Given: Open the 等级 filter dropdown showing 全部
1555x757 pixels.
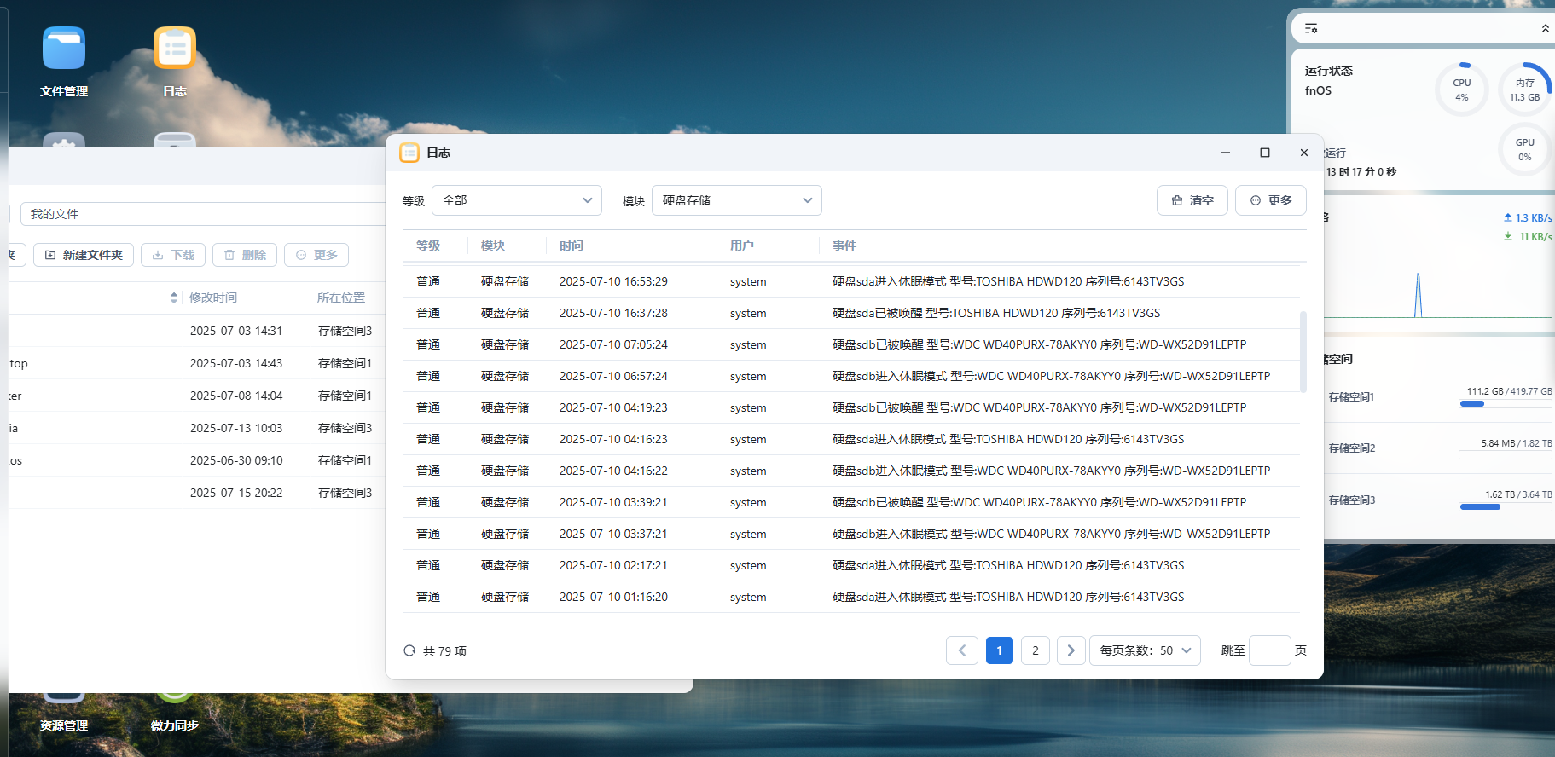Looking at the screenshot, I should click(517, 200).
